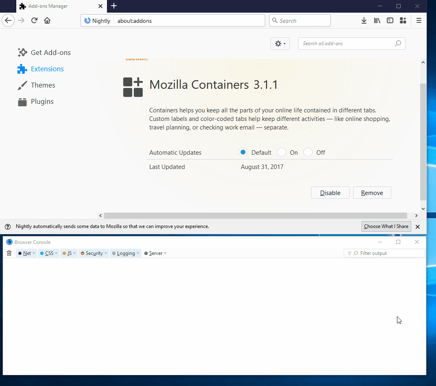Viewport: 436px width, 386px height.
Task: Toggle the CSS message filter
Action: click(x=48, y=253)
